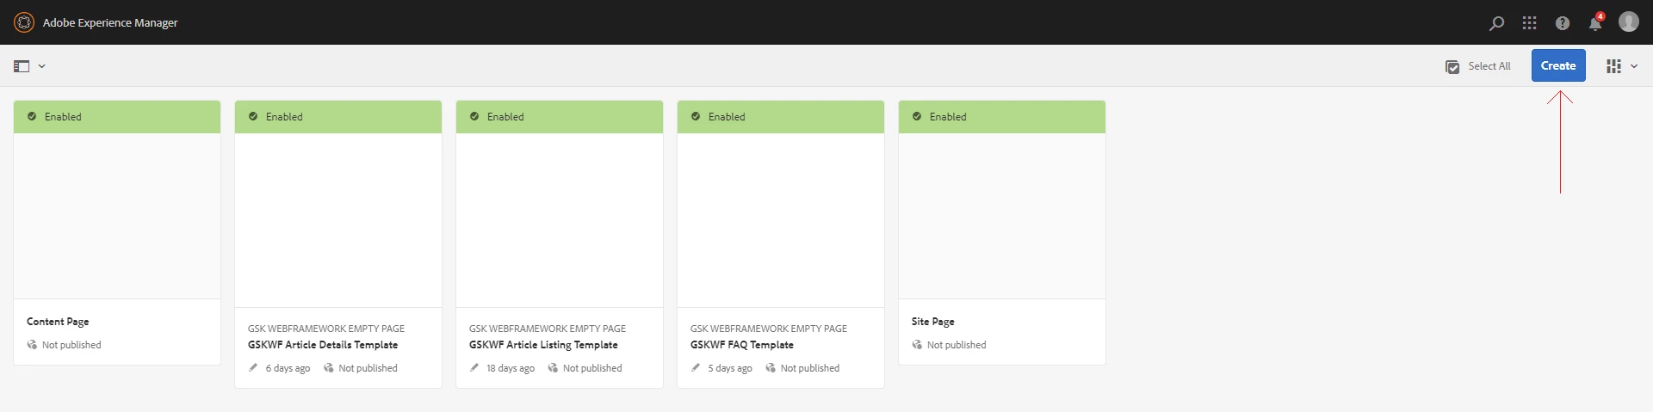Click the Create button
1653x412 pixels.
(x=1558, y=65)
